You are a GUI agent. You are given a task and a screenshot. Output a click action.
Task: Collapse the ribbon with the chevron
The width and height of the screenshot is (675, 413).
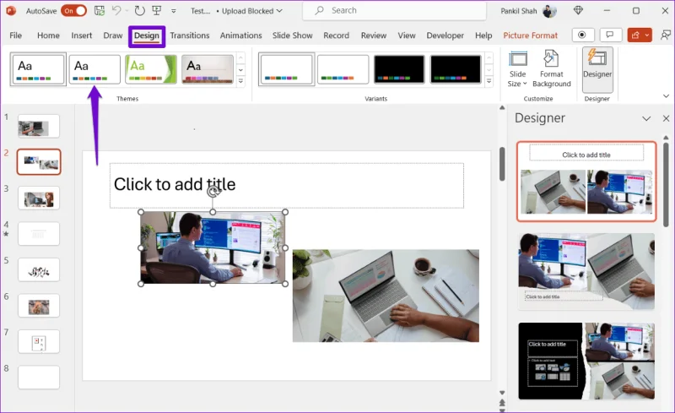click(x=666, y=96)
